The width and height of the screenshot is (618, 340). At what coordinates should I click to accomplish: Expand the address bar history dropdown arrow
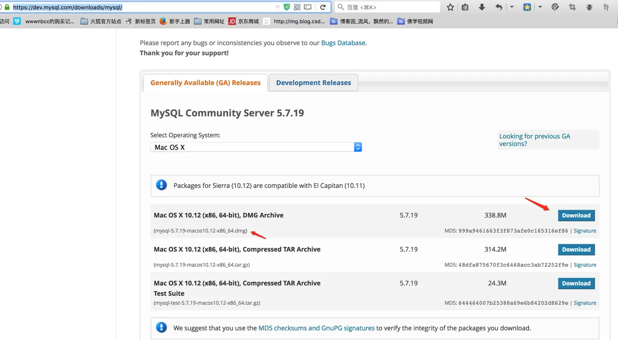278,7
